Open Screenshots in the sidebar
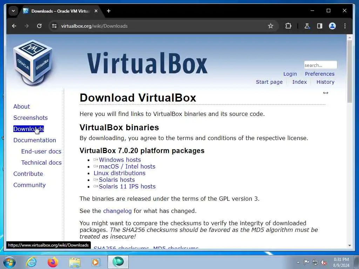 [x=31, y=118]
